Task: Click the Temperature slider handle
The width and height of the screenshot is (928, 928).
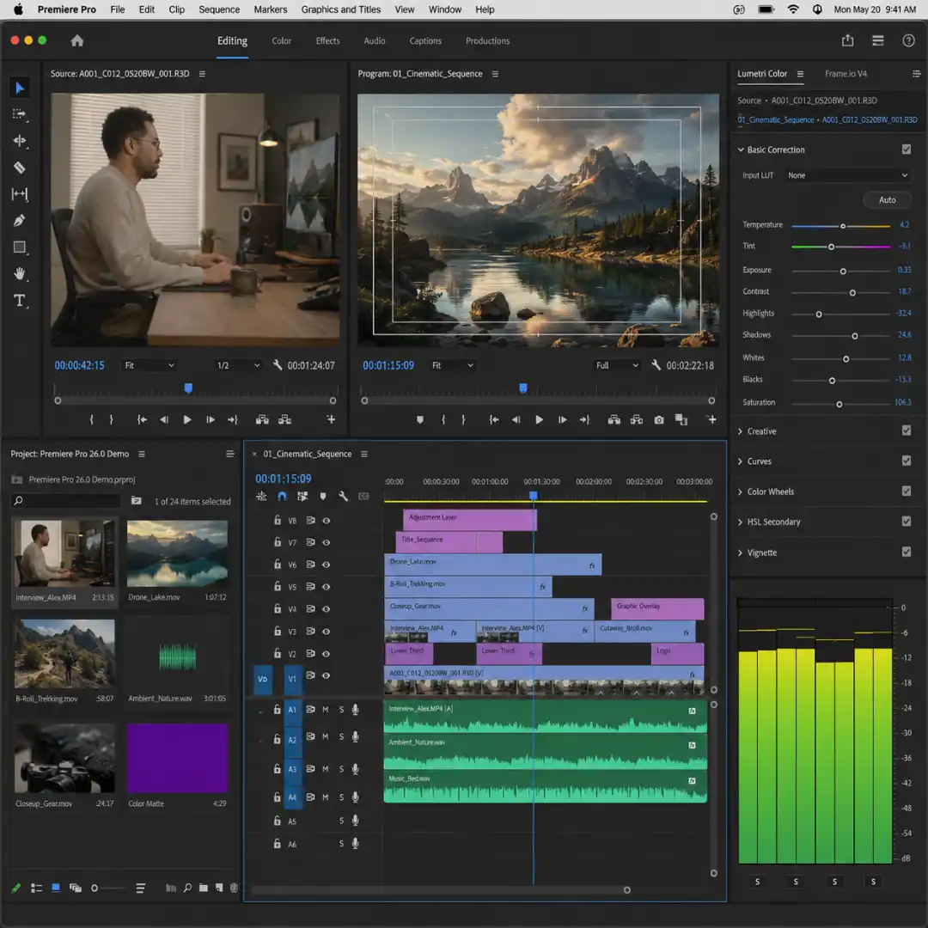Action: pyautogui.click(x=842, y=226)
